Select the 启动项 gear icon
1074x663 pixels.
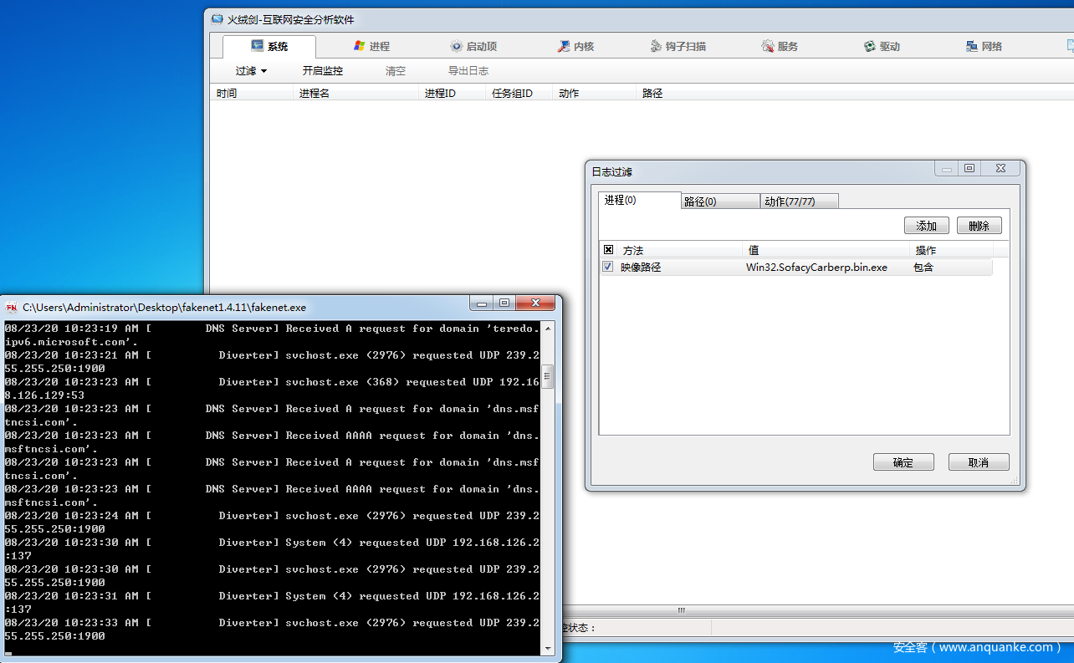point(457,47)
